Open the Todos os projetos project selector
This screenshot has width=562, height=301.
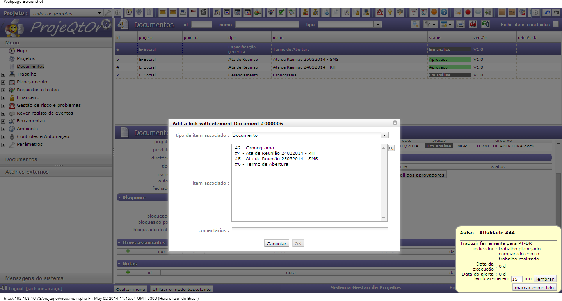point(66,13)
